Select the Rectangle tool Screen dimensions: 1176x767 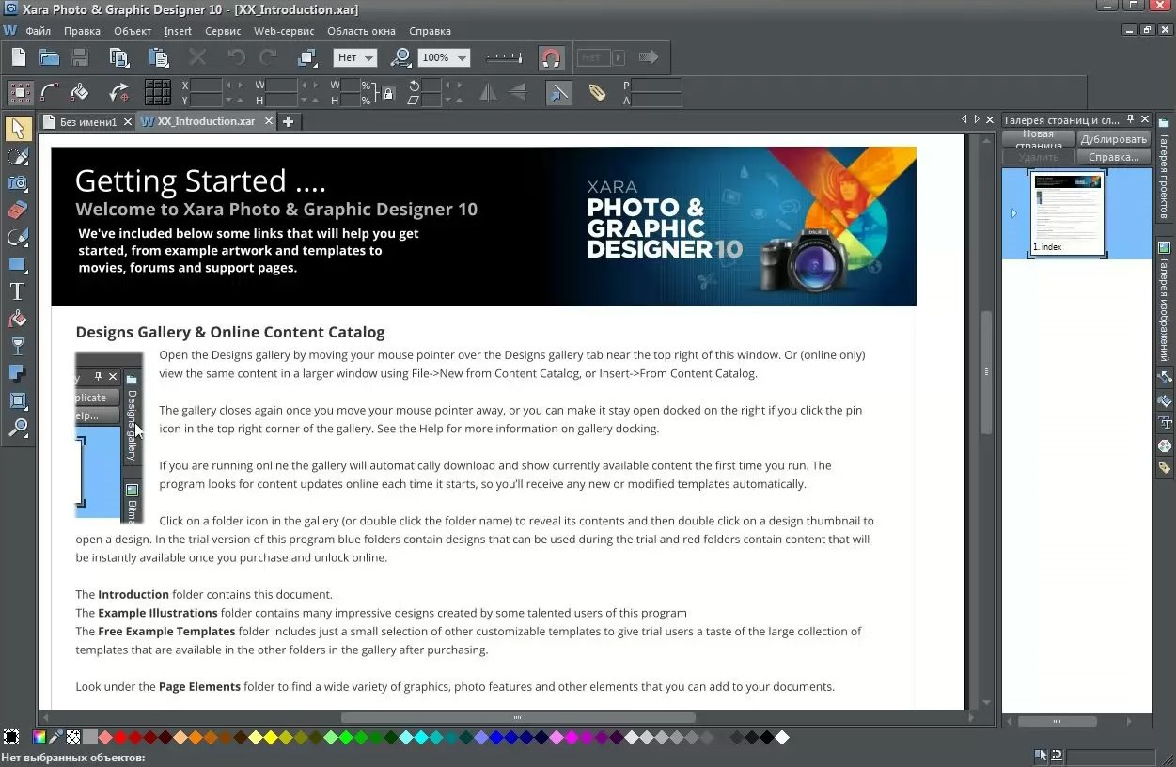[17, 265]
